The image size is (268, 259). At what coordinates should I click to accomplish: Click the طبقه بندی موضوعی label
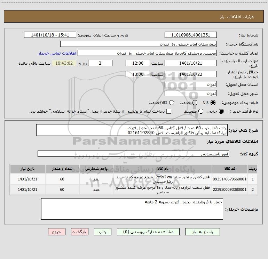click(240, 103)
